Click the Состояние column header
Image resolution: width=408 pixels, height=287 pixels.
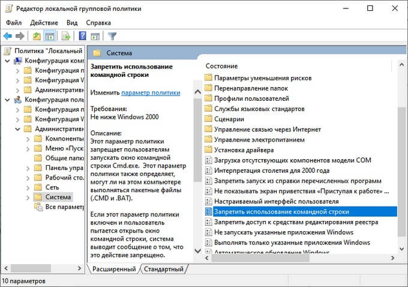[222, 65]
